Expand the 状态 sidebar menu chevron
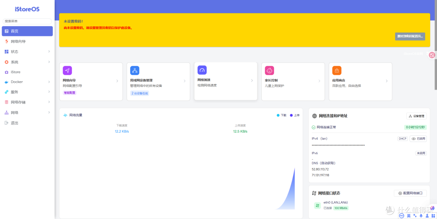Image resolution: width=437 pixels, height=219 pixels. point(49,51)
